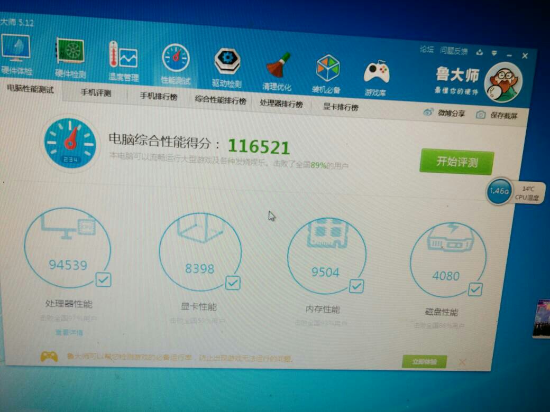The height and width of the screenshot is (412, 550).
Task: Click the total score 116521
Action: 259,146
